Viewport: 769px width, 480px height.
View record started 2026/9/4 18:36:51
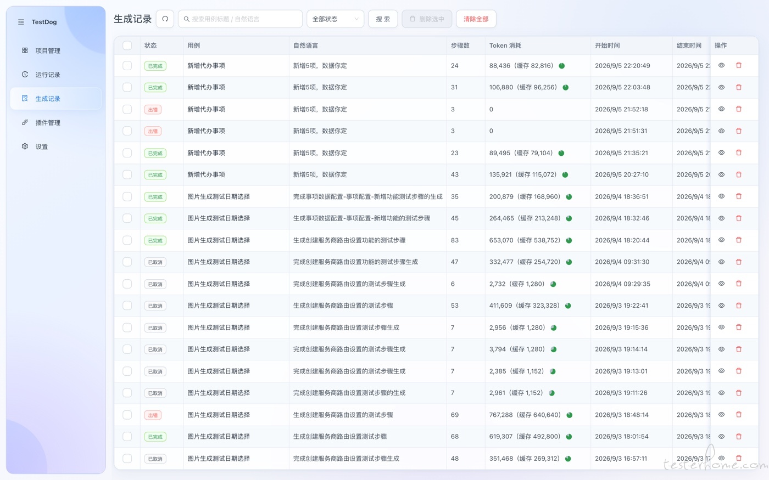(722, 196)
